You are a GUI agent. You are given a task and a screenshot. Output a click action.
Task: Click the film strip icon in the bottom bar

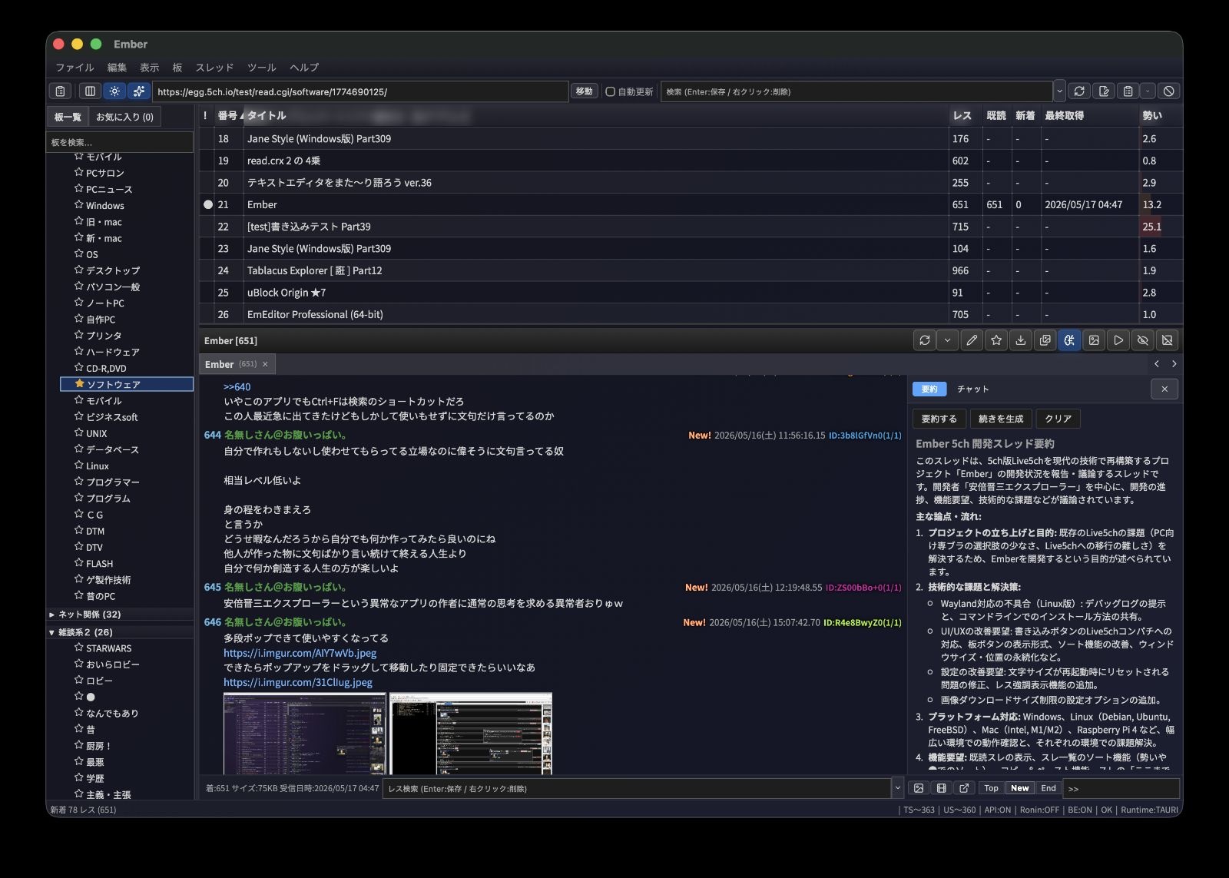(942, 788)
